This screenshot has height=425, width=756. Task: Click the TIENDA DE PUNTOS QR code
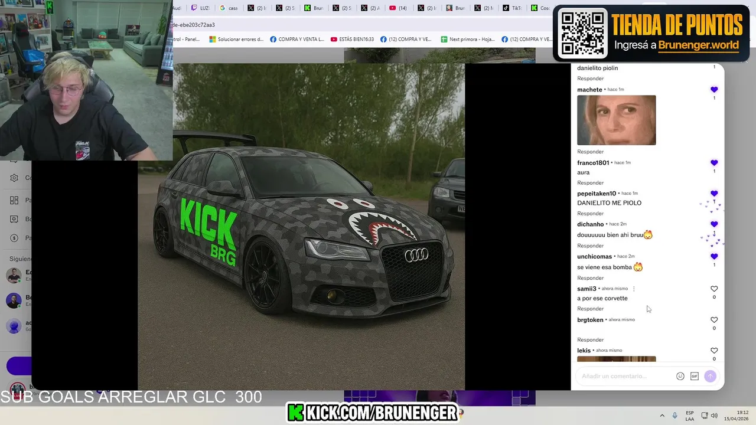584,32
